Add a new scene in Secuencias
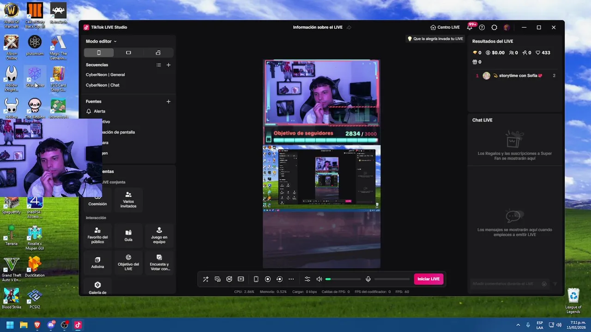This screenshot has width=591, height=332. coord(169,65)
